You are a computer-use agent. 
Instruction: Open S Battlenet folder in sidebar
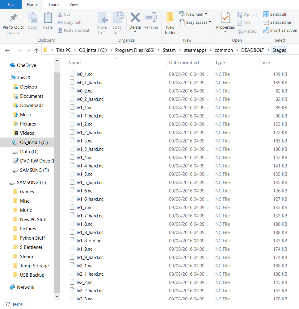tap(27, 247)
